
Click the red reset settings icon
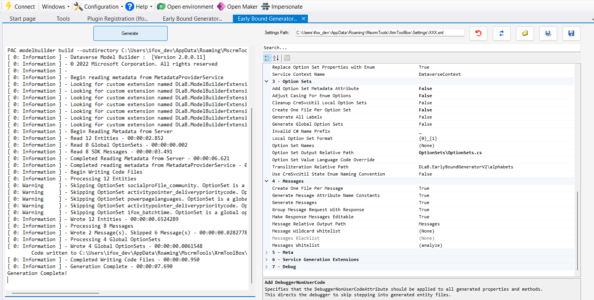pyautogui.click(x=478, y=33)
